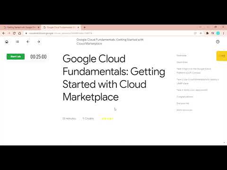Click the browser URL address field
The image size is (227, 170).
point(109,33)
